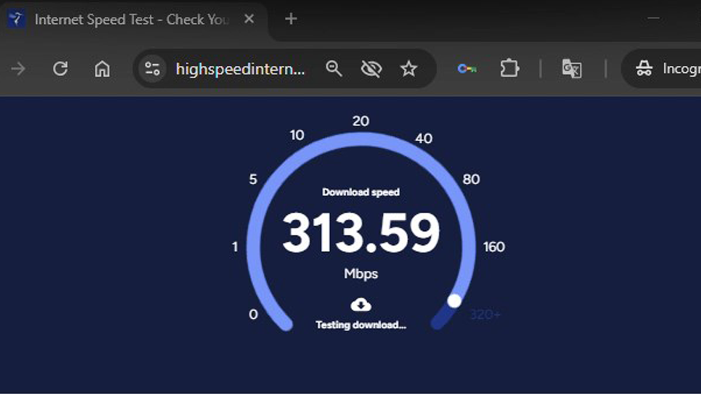Click the highspeedintern... address bar URL
The image size is (701, 394).
pos(240,69)
